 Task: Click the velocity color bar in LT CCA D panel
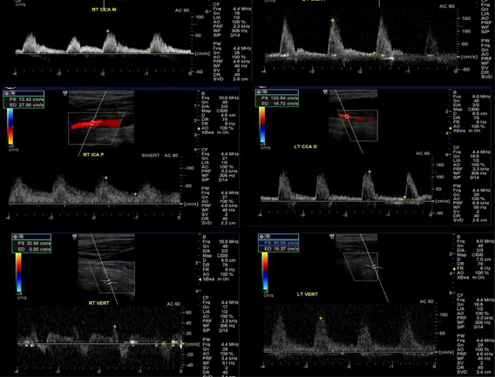pyautogui.click(x=262, y=125)
